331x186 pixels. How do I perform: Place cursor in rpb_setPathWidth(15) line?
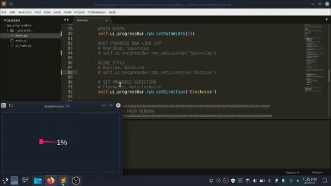point(146,34)
